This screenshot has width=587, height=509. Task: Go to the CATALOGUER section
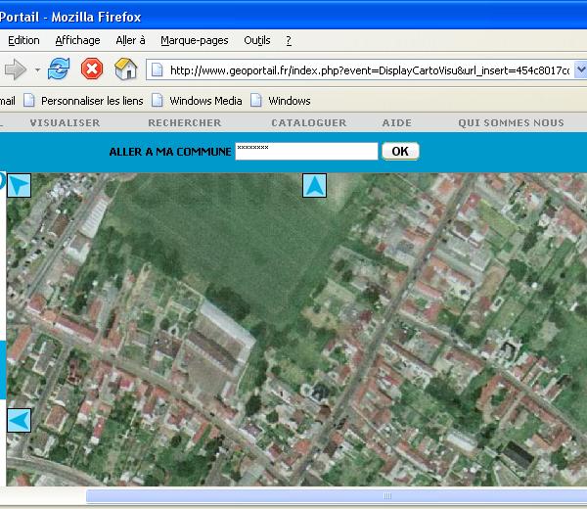(x=309, y=123)
